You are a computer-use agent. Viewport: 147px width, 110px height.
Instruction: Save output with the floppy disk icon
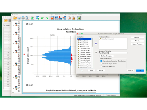pos(19,18)
